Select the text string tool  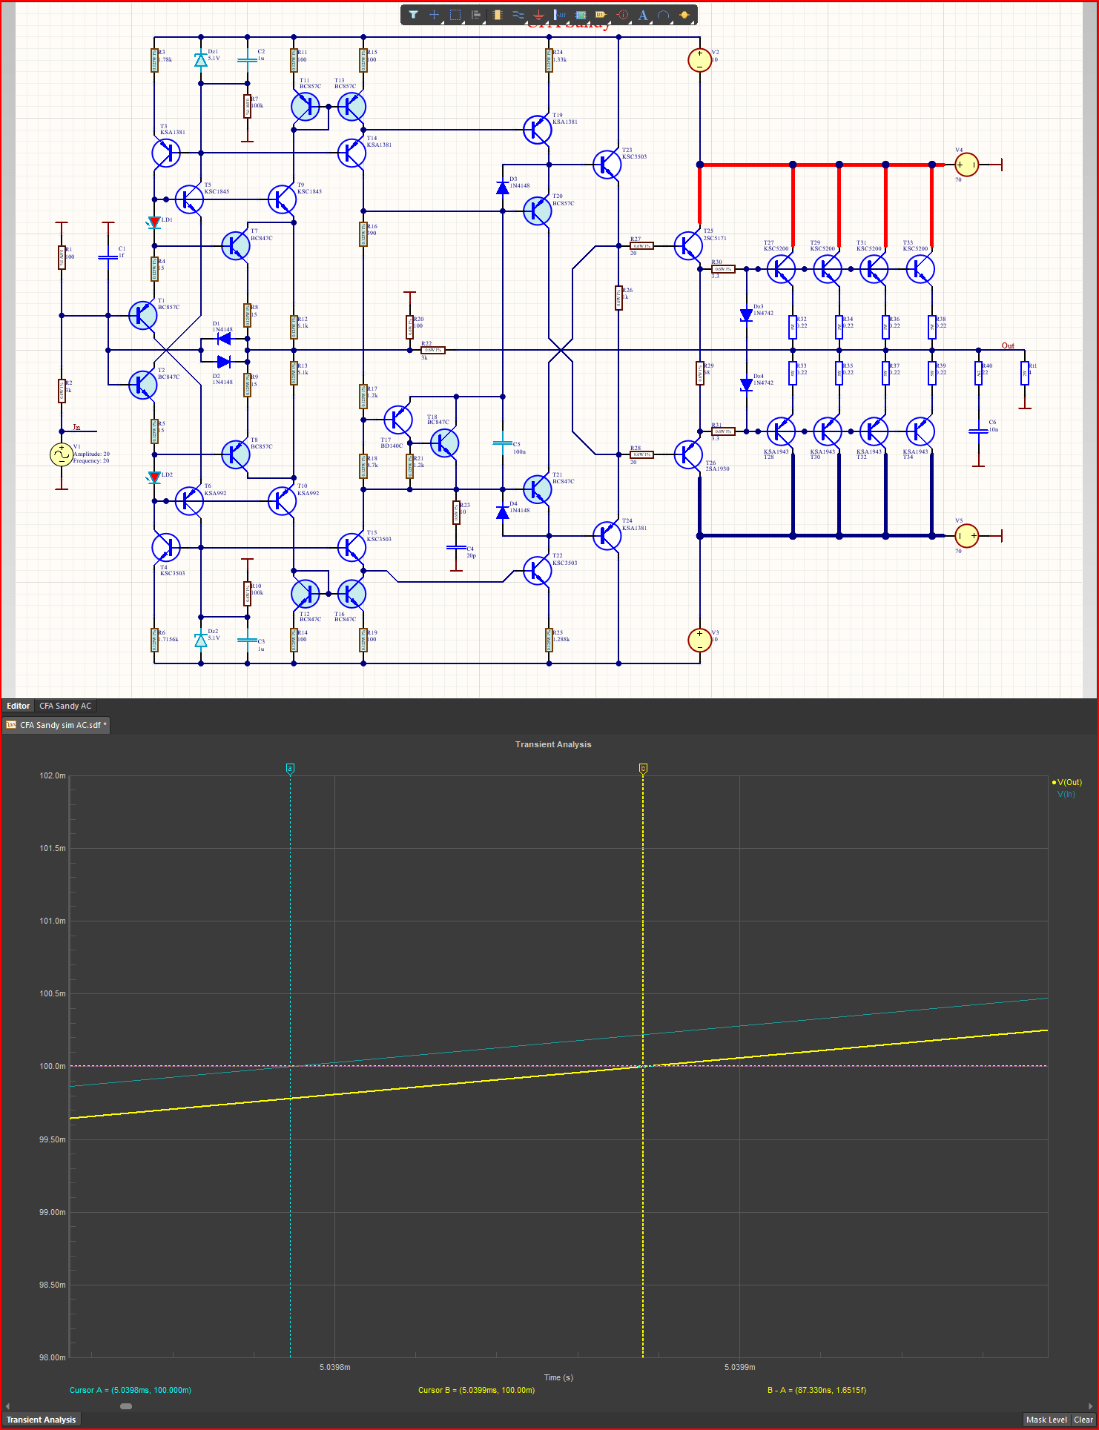pyautogui.click(x=643, y=15)
